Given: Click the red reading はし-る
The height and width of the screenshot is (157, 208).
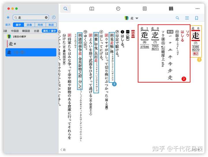Looking at the screenshot, I should click(x=182, y=36).
